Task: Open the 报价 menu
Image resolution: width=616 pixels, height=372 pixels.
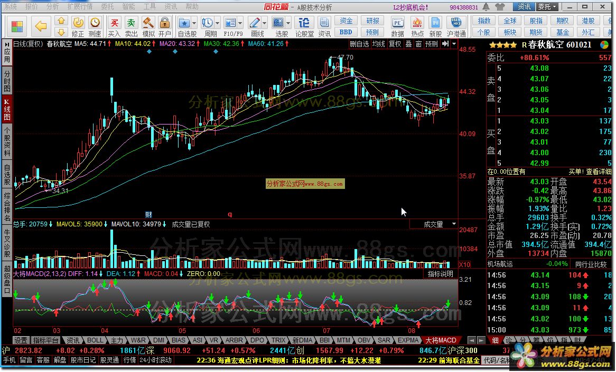Action: 31,7
